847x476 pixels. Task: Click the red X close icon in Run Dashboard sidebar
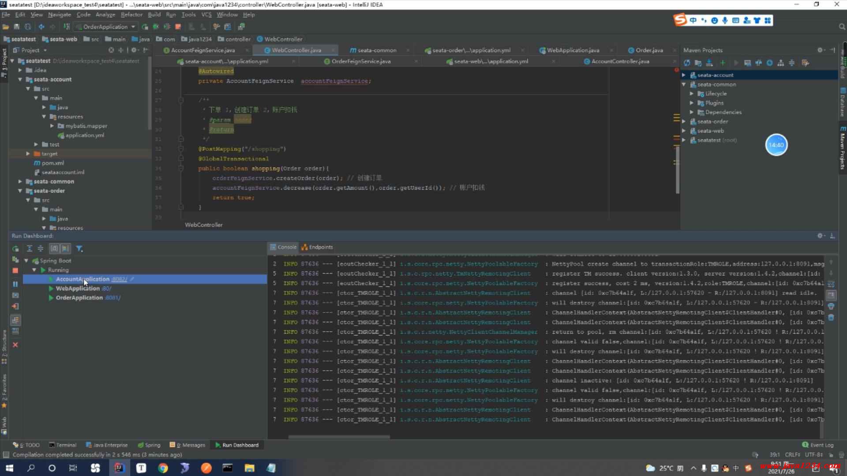(x=15, y=345)
